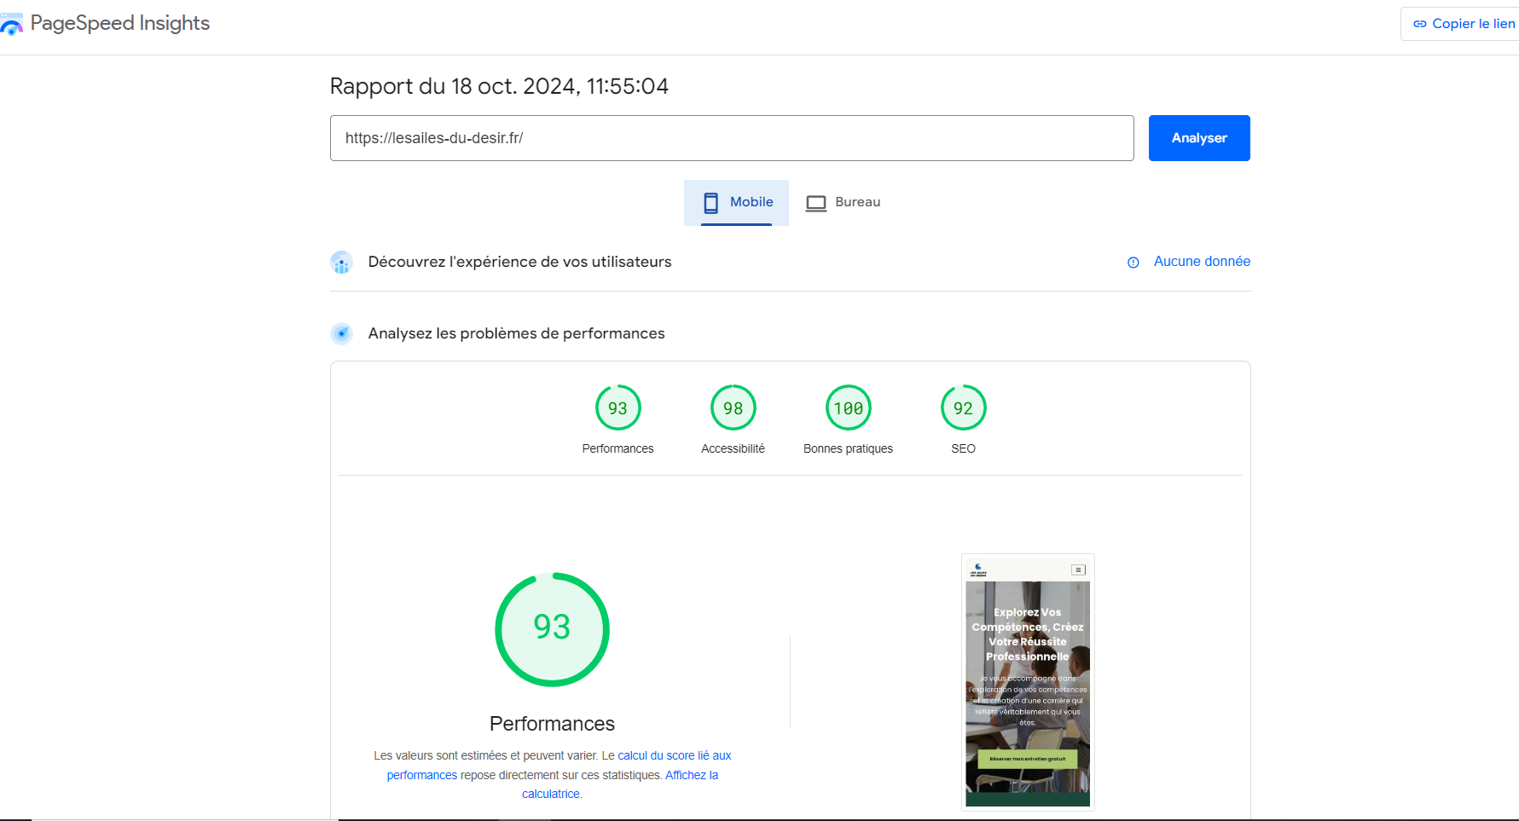The width and height of the screenshot is (1519, 821).
Task: Click the Accessibilité label
Action: coord(733,448)
